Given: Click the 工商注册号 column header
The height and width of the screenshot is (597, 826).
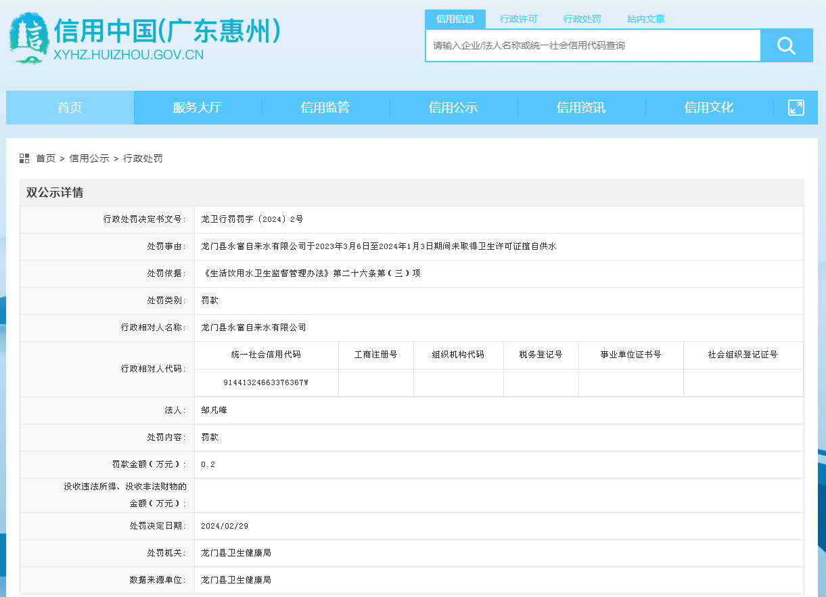Looking at the screenshot, I should (376, 355).
